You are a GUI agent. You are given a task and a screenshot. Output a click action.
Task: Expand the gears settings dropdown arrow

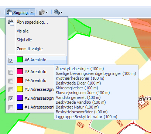click(61, 12)
